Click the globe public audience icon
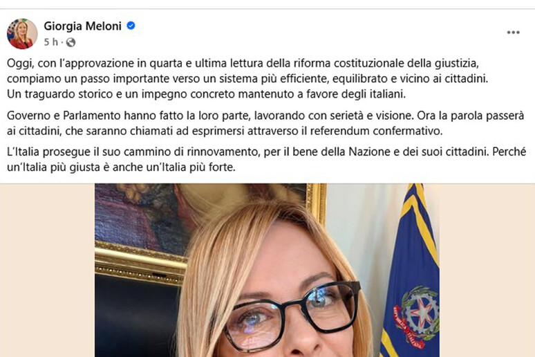Screen dimensions: 535x357 coord(71,42)
